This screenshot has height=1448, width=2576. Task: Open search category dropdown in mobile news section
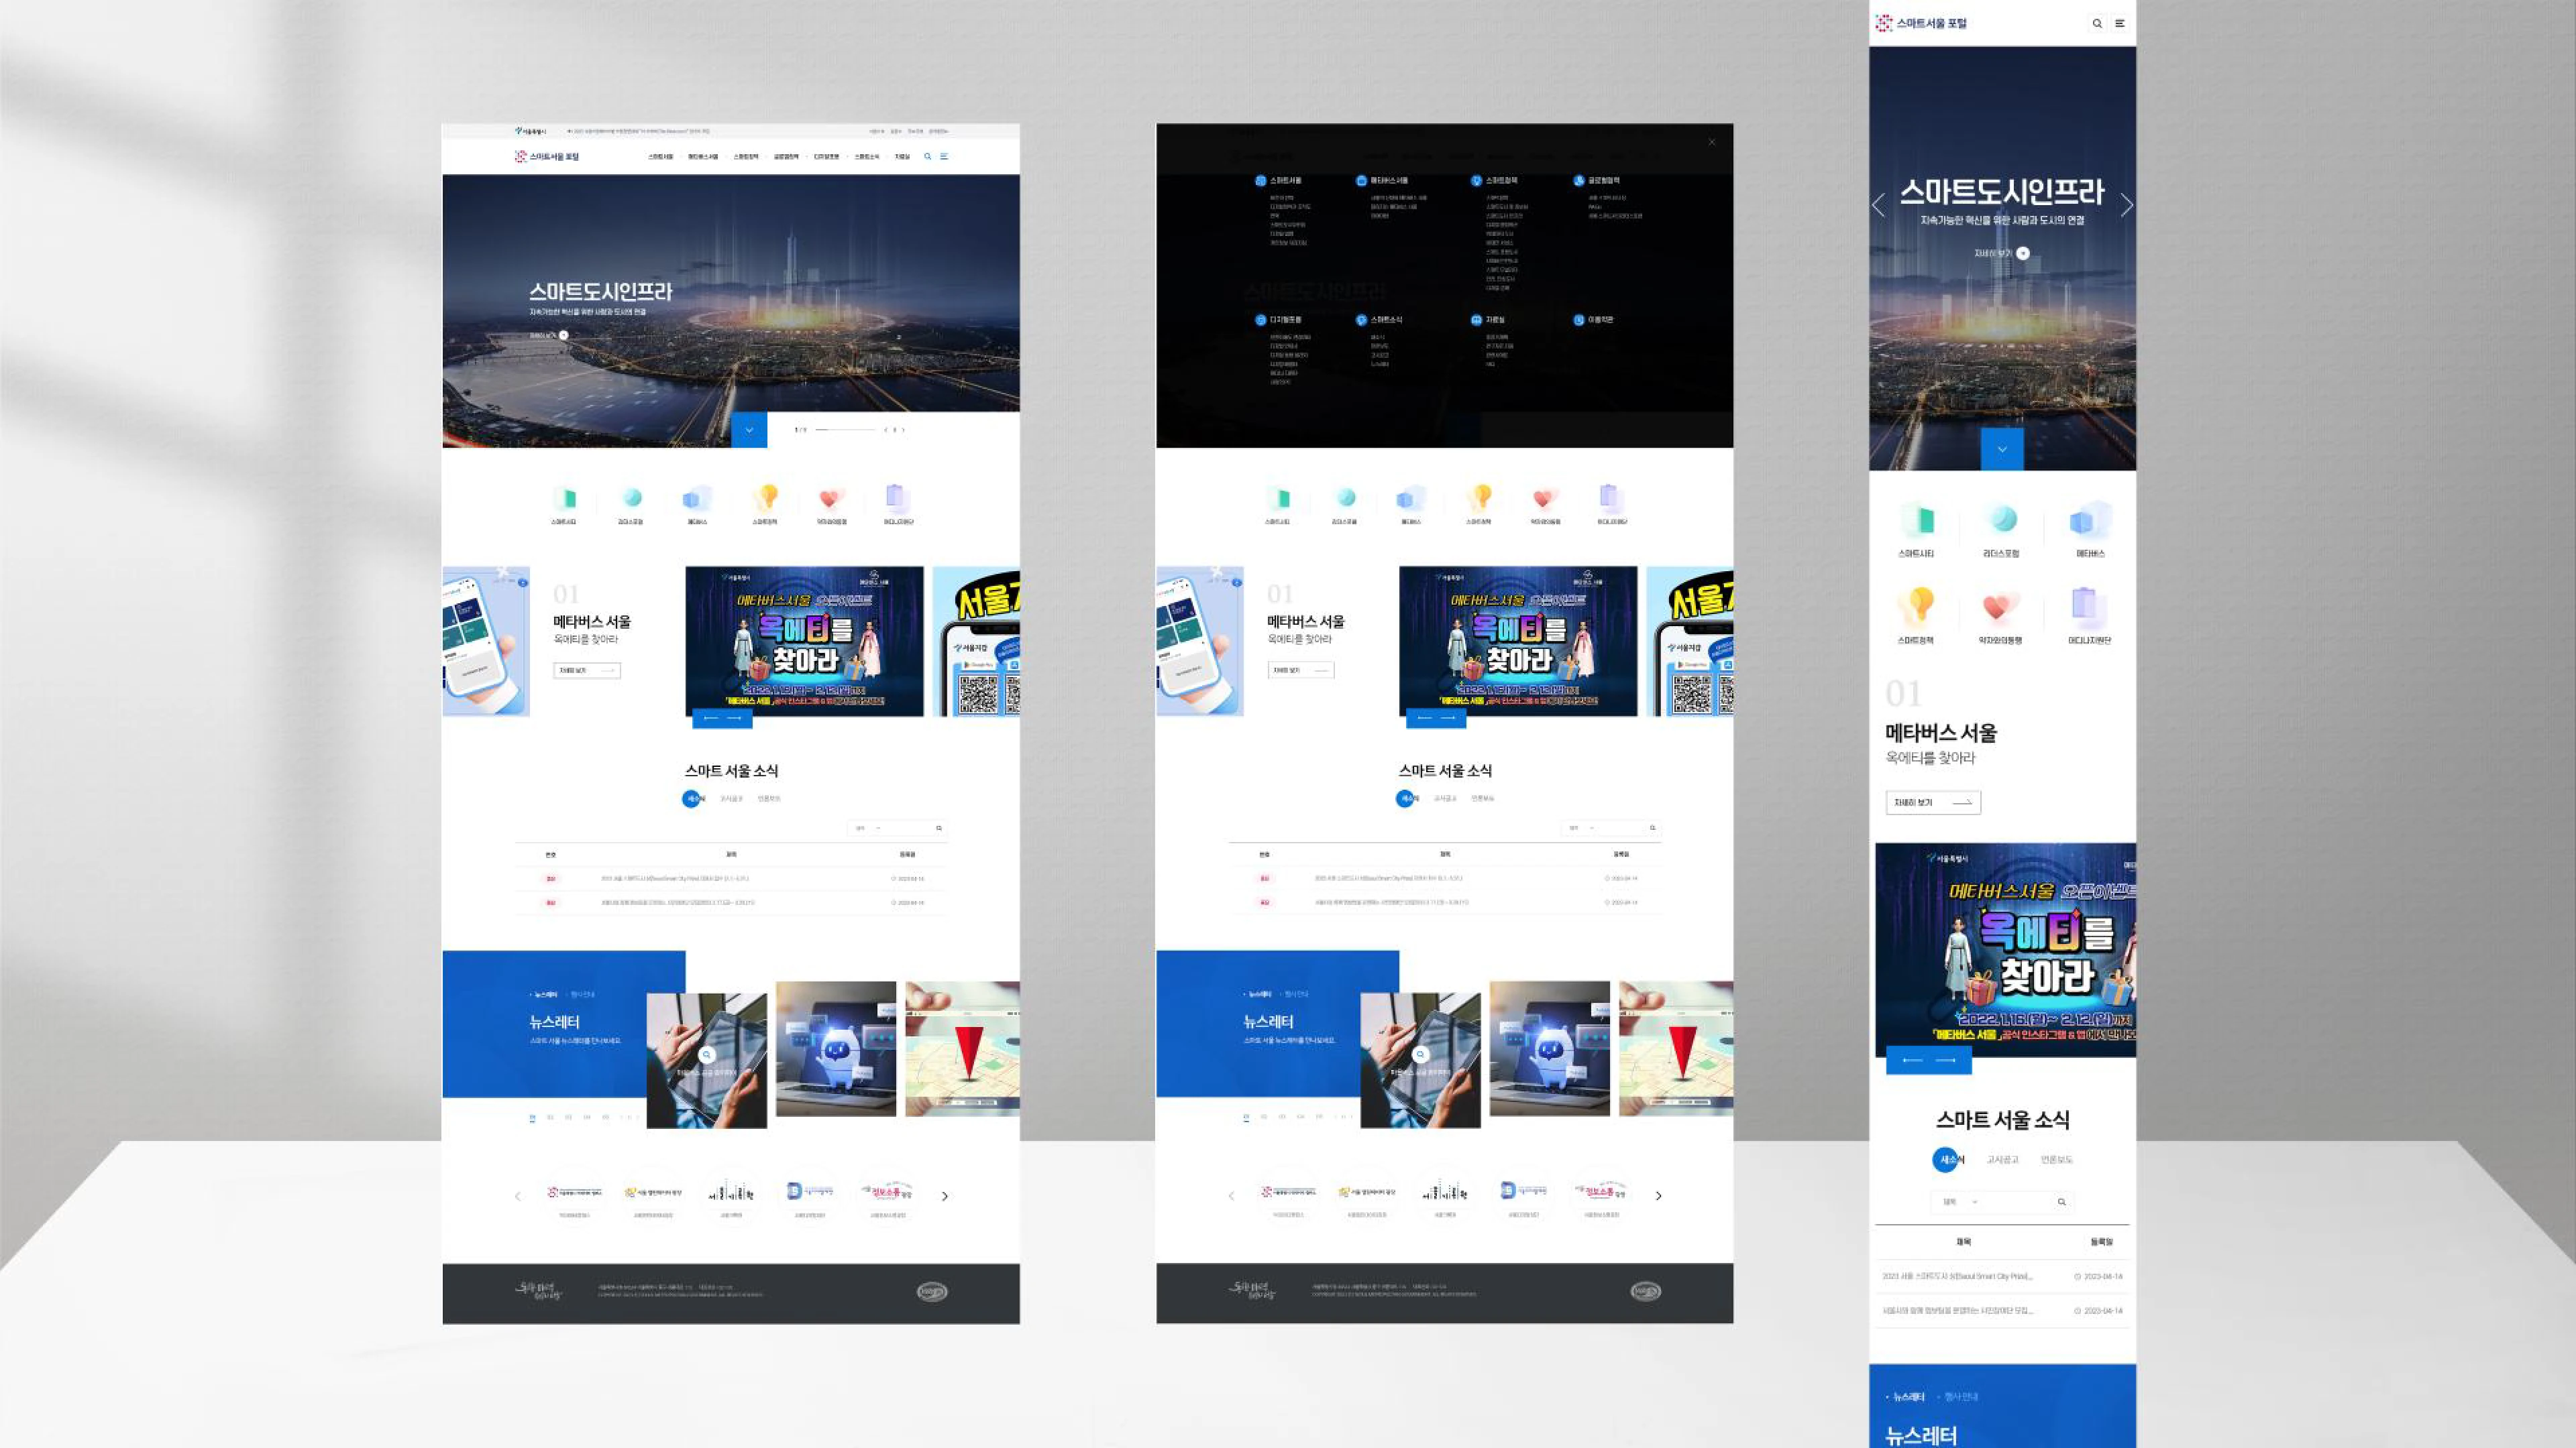(x=1961, y=1202)
